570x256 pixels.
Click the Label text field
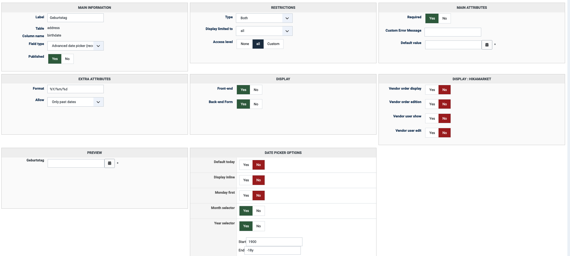point(75,18)
